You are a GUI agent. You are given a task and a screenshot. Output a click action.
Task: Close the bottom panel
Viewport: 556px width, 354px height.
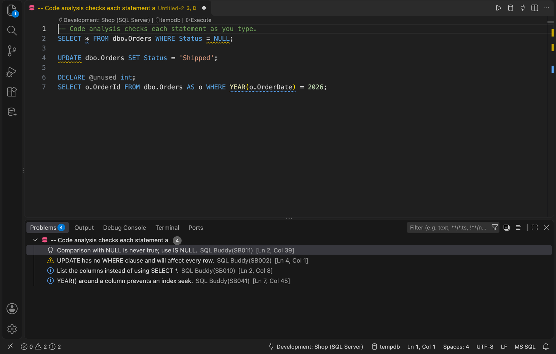click(547, 228)
